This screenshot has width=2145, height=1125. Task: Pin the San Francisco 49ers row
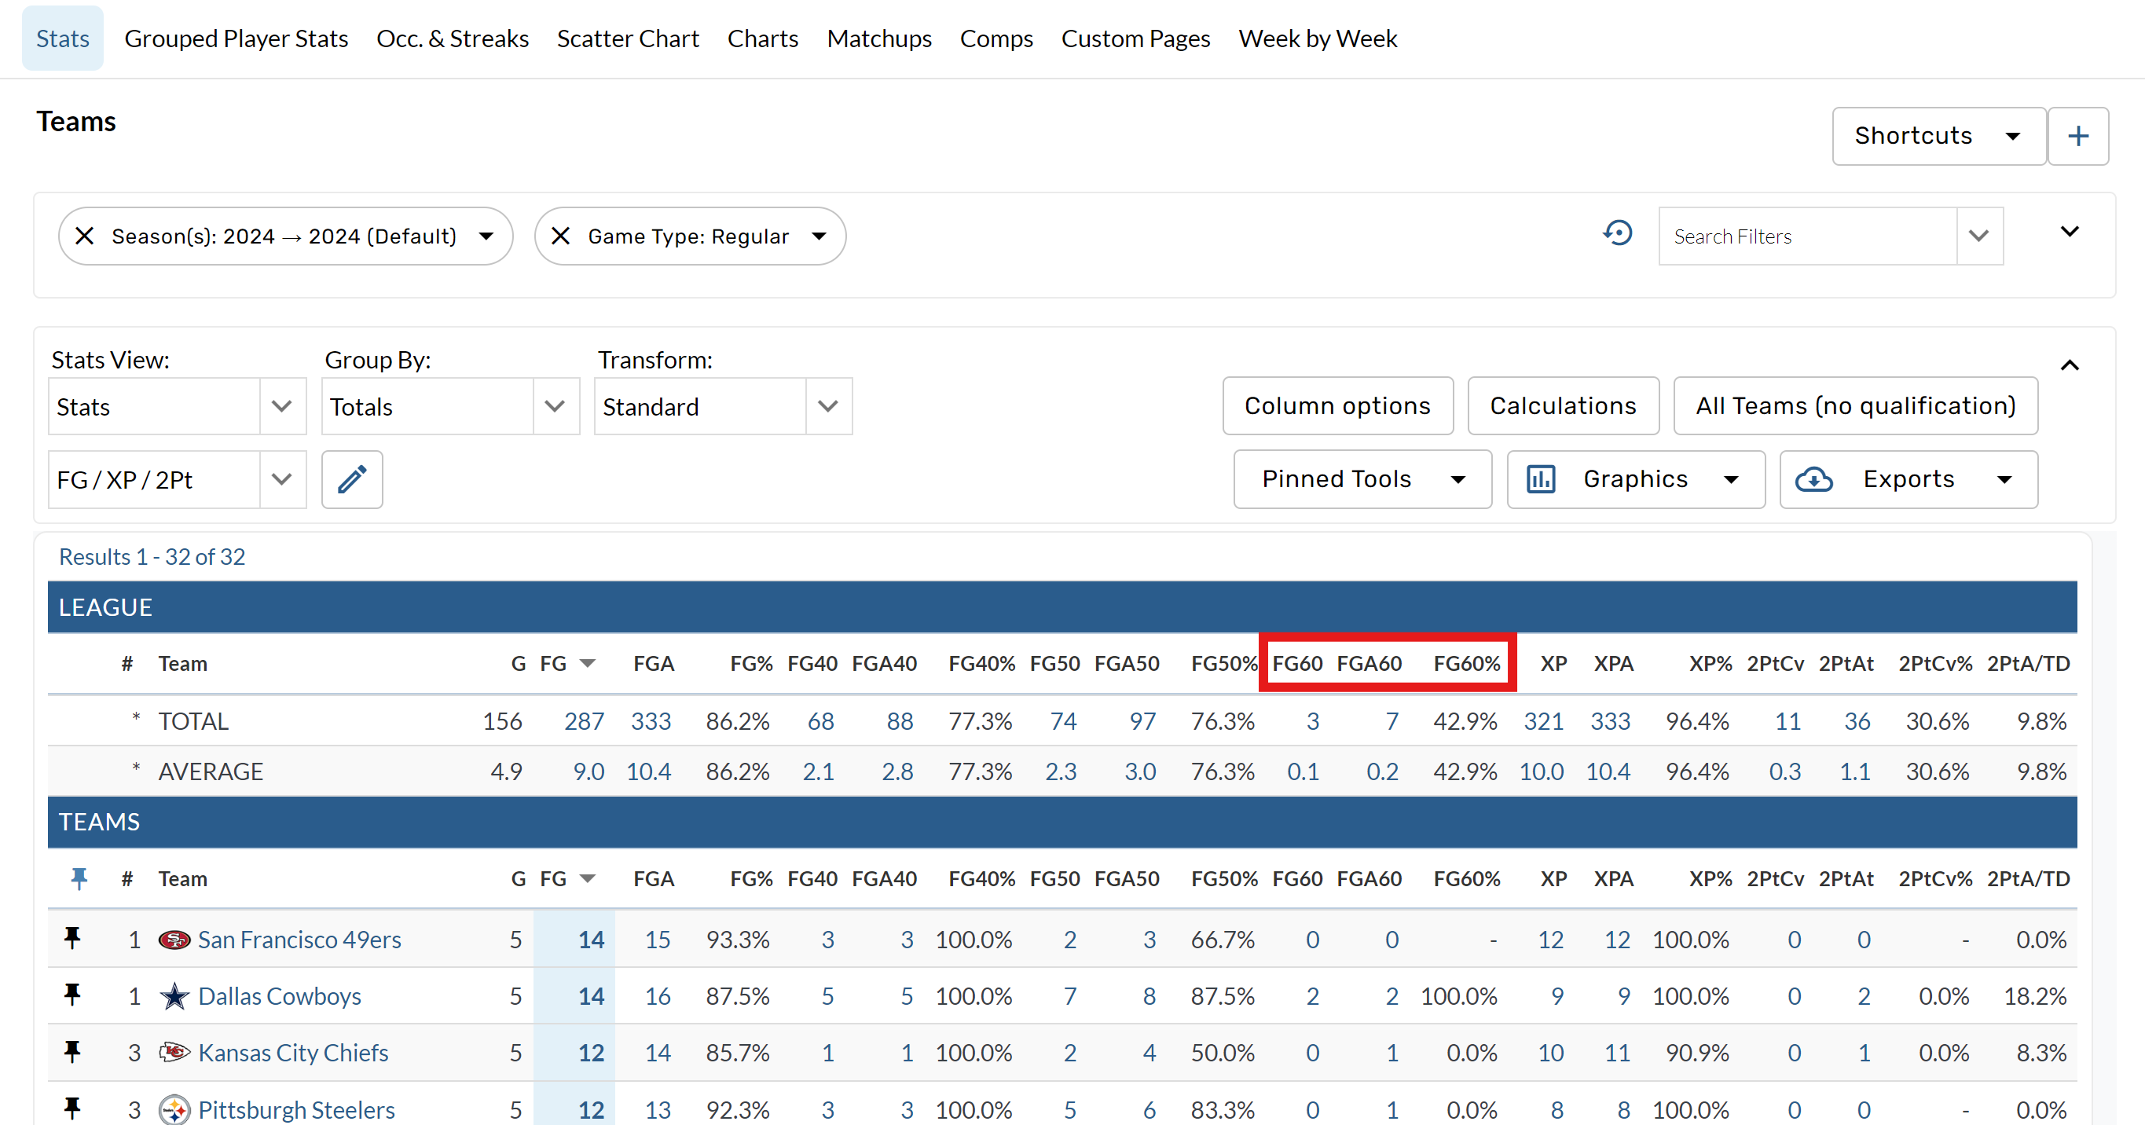point(72,939)
